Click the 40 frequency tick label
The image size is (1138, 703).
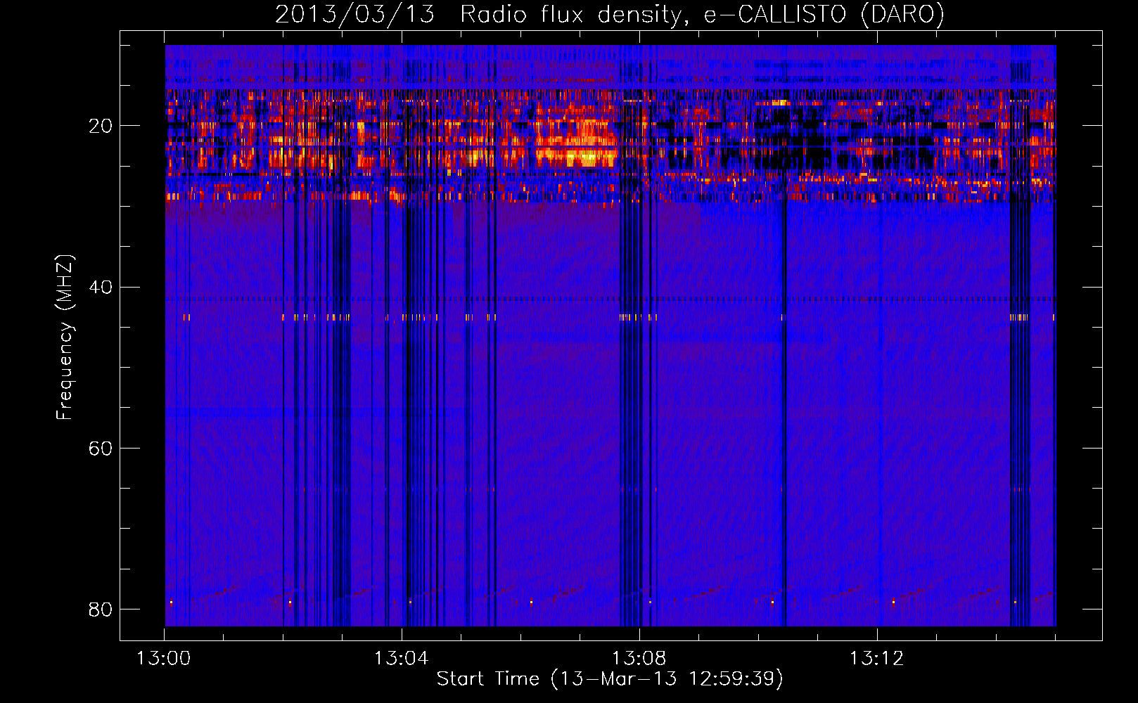(x=101, y=288)
